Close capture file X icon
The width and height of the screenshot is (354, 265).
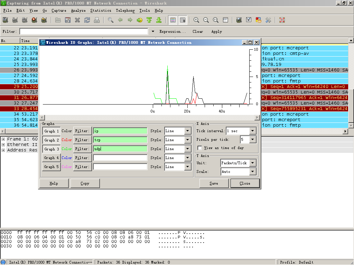coord(77,20)
